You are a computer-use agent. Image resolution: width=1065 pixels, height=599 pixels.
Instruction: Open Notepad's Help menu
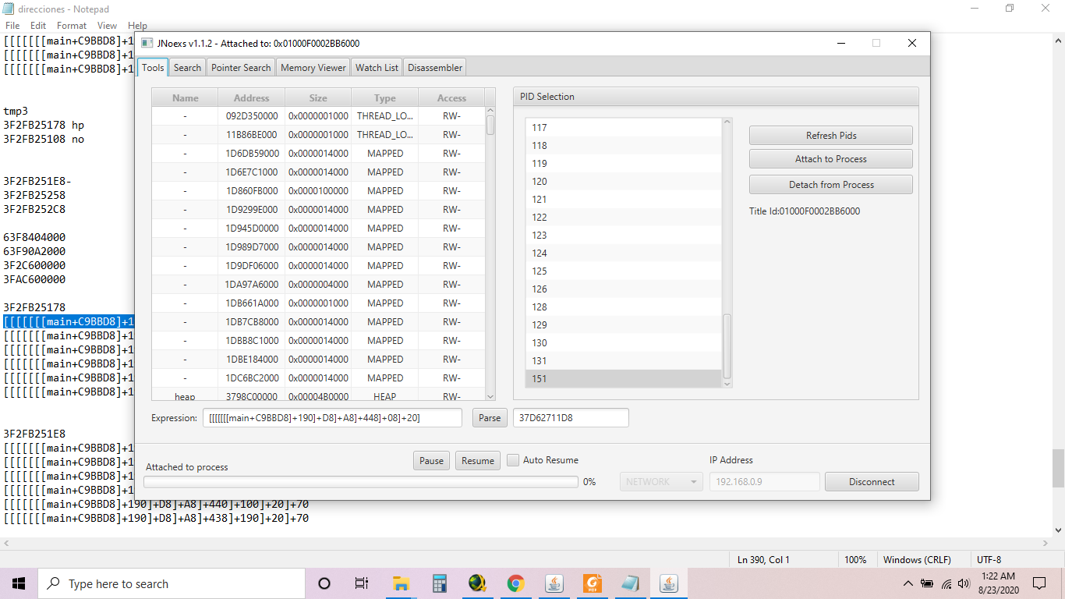coord(137,26)
